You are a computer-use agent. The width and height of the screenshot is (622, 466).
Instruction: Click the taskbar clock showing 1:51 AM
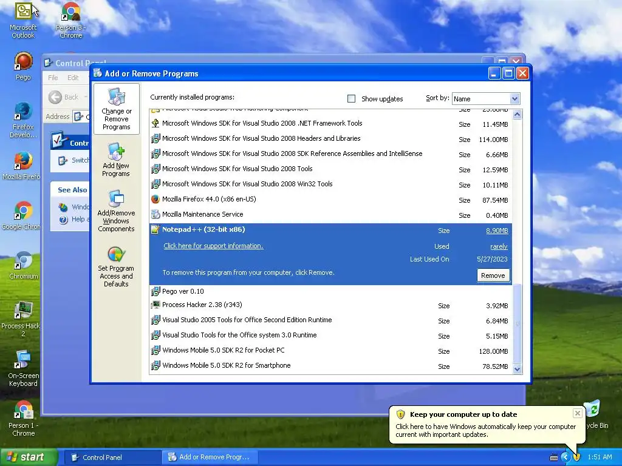(600, 458)
